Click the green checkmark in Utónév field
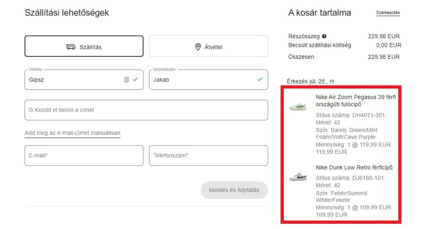Image resolution: width=441 pixels, height=229 pixels. pyautogui.click(x=135, y=80)
